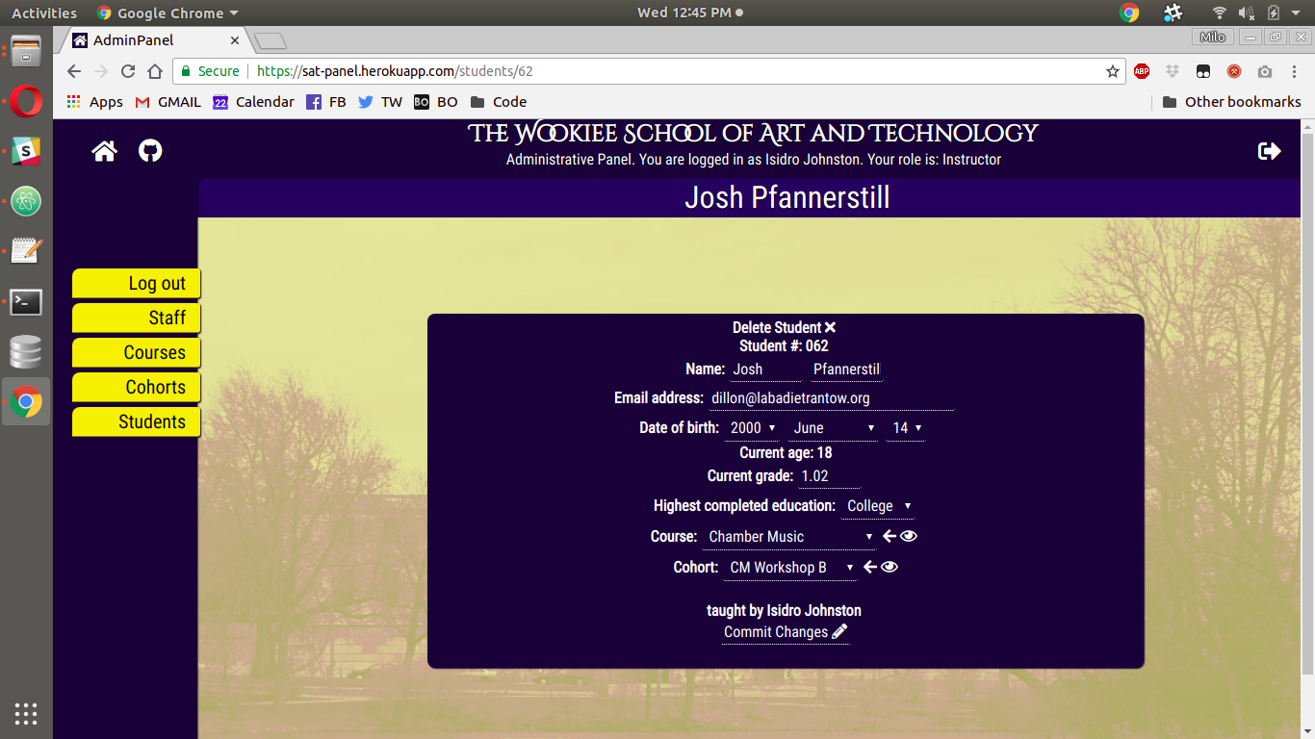View the Chamber Music course via eye icon
The width and height of the screenshot is (1315, 739).
click(x=909, y=537)
